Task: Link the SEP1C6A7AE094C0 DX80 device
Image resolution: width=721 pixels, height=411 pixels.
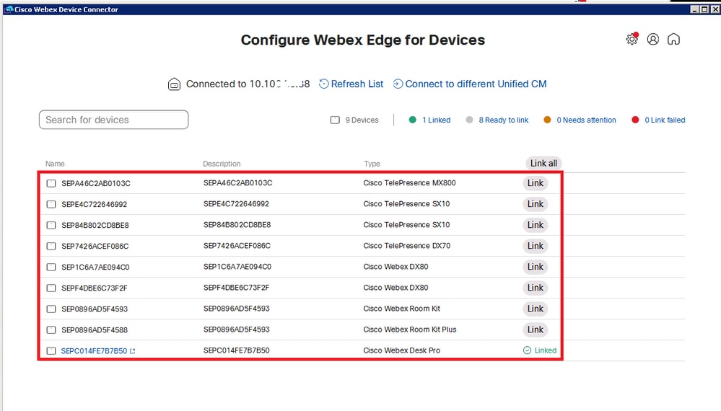Action: (536, 267)
